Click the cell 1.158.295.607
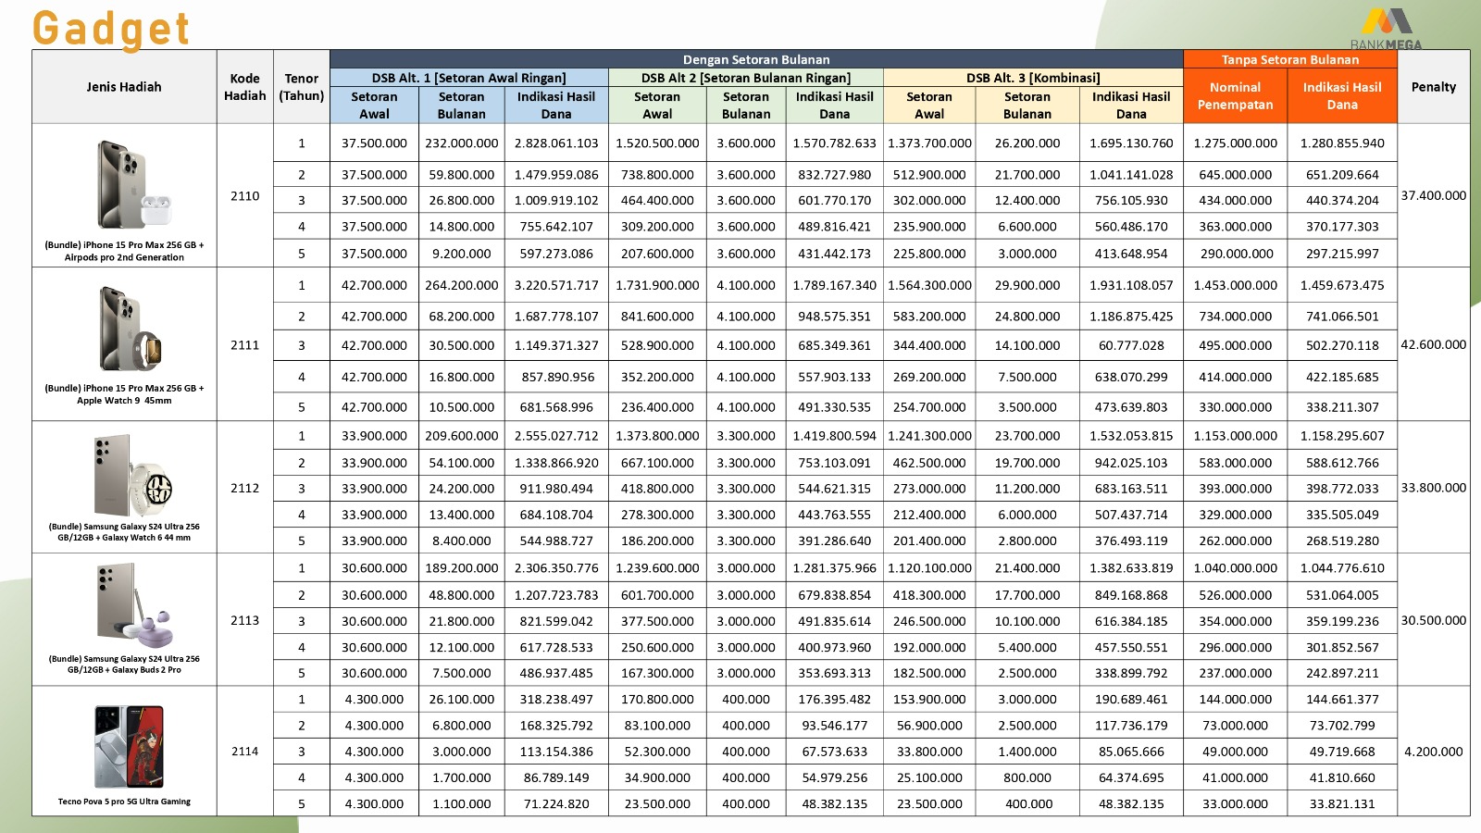The image size is (1481, 833). pyautogui.click(x=1341, y=436)
